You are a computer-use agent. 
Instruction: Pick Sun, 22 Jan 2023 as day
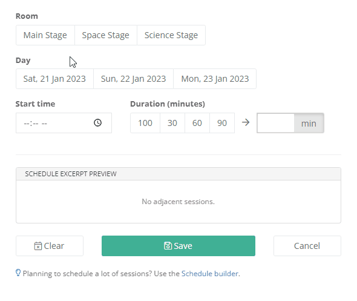click(133, 79)
